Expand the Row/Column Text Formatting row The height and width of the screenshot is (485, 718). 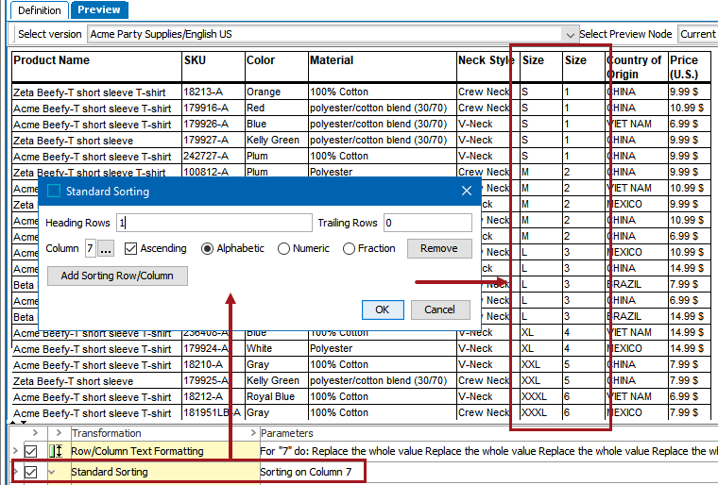coord(15,451)
